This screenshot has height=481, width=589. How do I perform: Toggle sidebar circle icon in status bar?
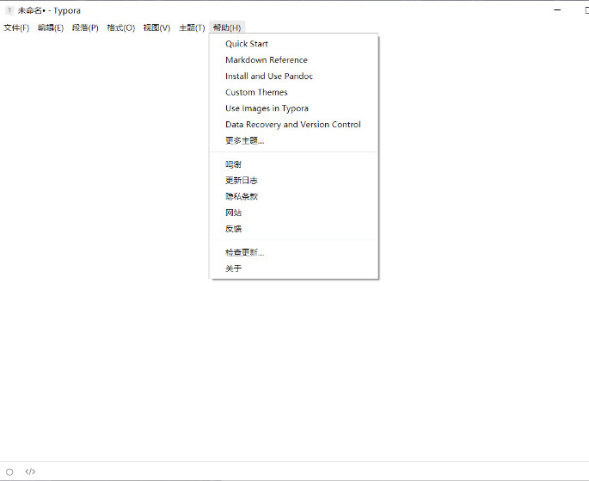click(9, 472)
